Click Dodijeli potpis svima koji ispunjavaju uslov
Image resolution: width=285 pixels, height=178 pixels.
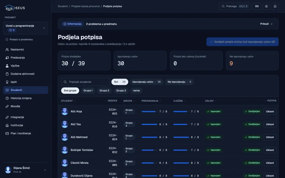(243, 42)
